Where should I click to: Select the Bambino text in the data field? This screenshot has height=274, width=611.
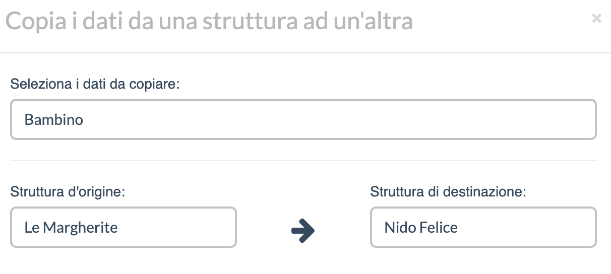pyautogui.click(x=54, y=120)
